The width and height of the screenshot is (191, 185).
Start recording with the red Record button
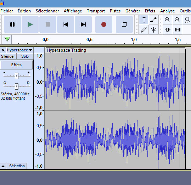pyautogui.click(x=104, y=24)
